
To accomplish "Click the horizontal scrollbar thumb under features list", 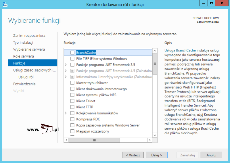I will point(94,140).
